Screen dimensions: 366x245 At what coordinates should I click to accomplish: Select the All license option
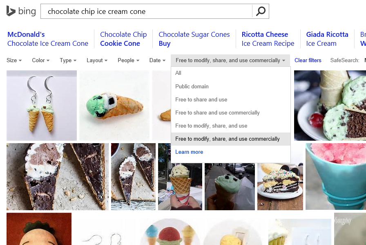(178, 73)
